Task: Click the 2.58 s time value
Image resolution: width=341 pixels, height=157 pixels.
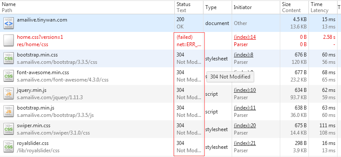Action: tap(328, 37)
